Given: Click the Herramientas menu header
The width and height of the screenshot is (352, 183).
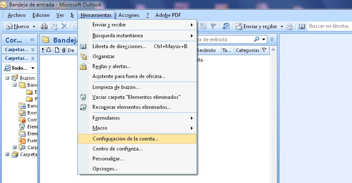Looking at the screenshot, I should click(96, 15).
